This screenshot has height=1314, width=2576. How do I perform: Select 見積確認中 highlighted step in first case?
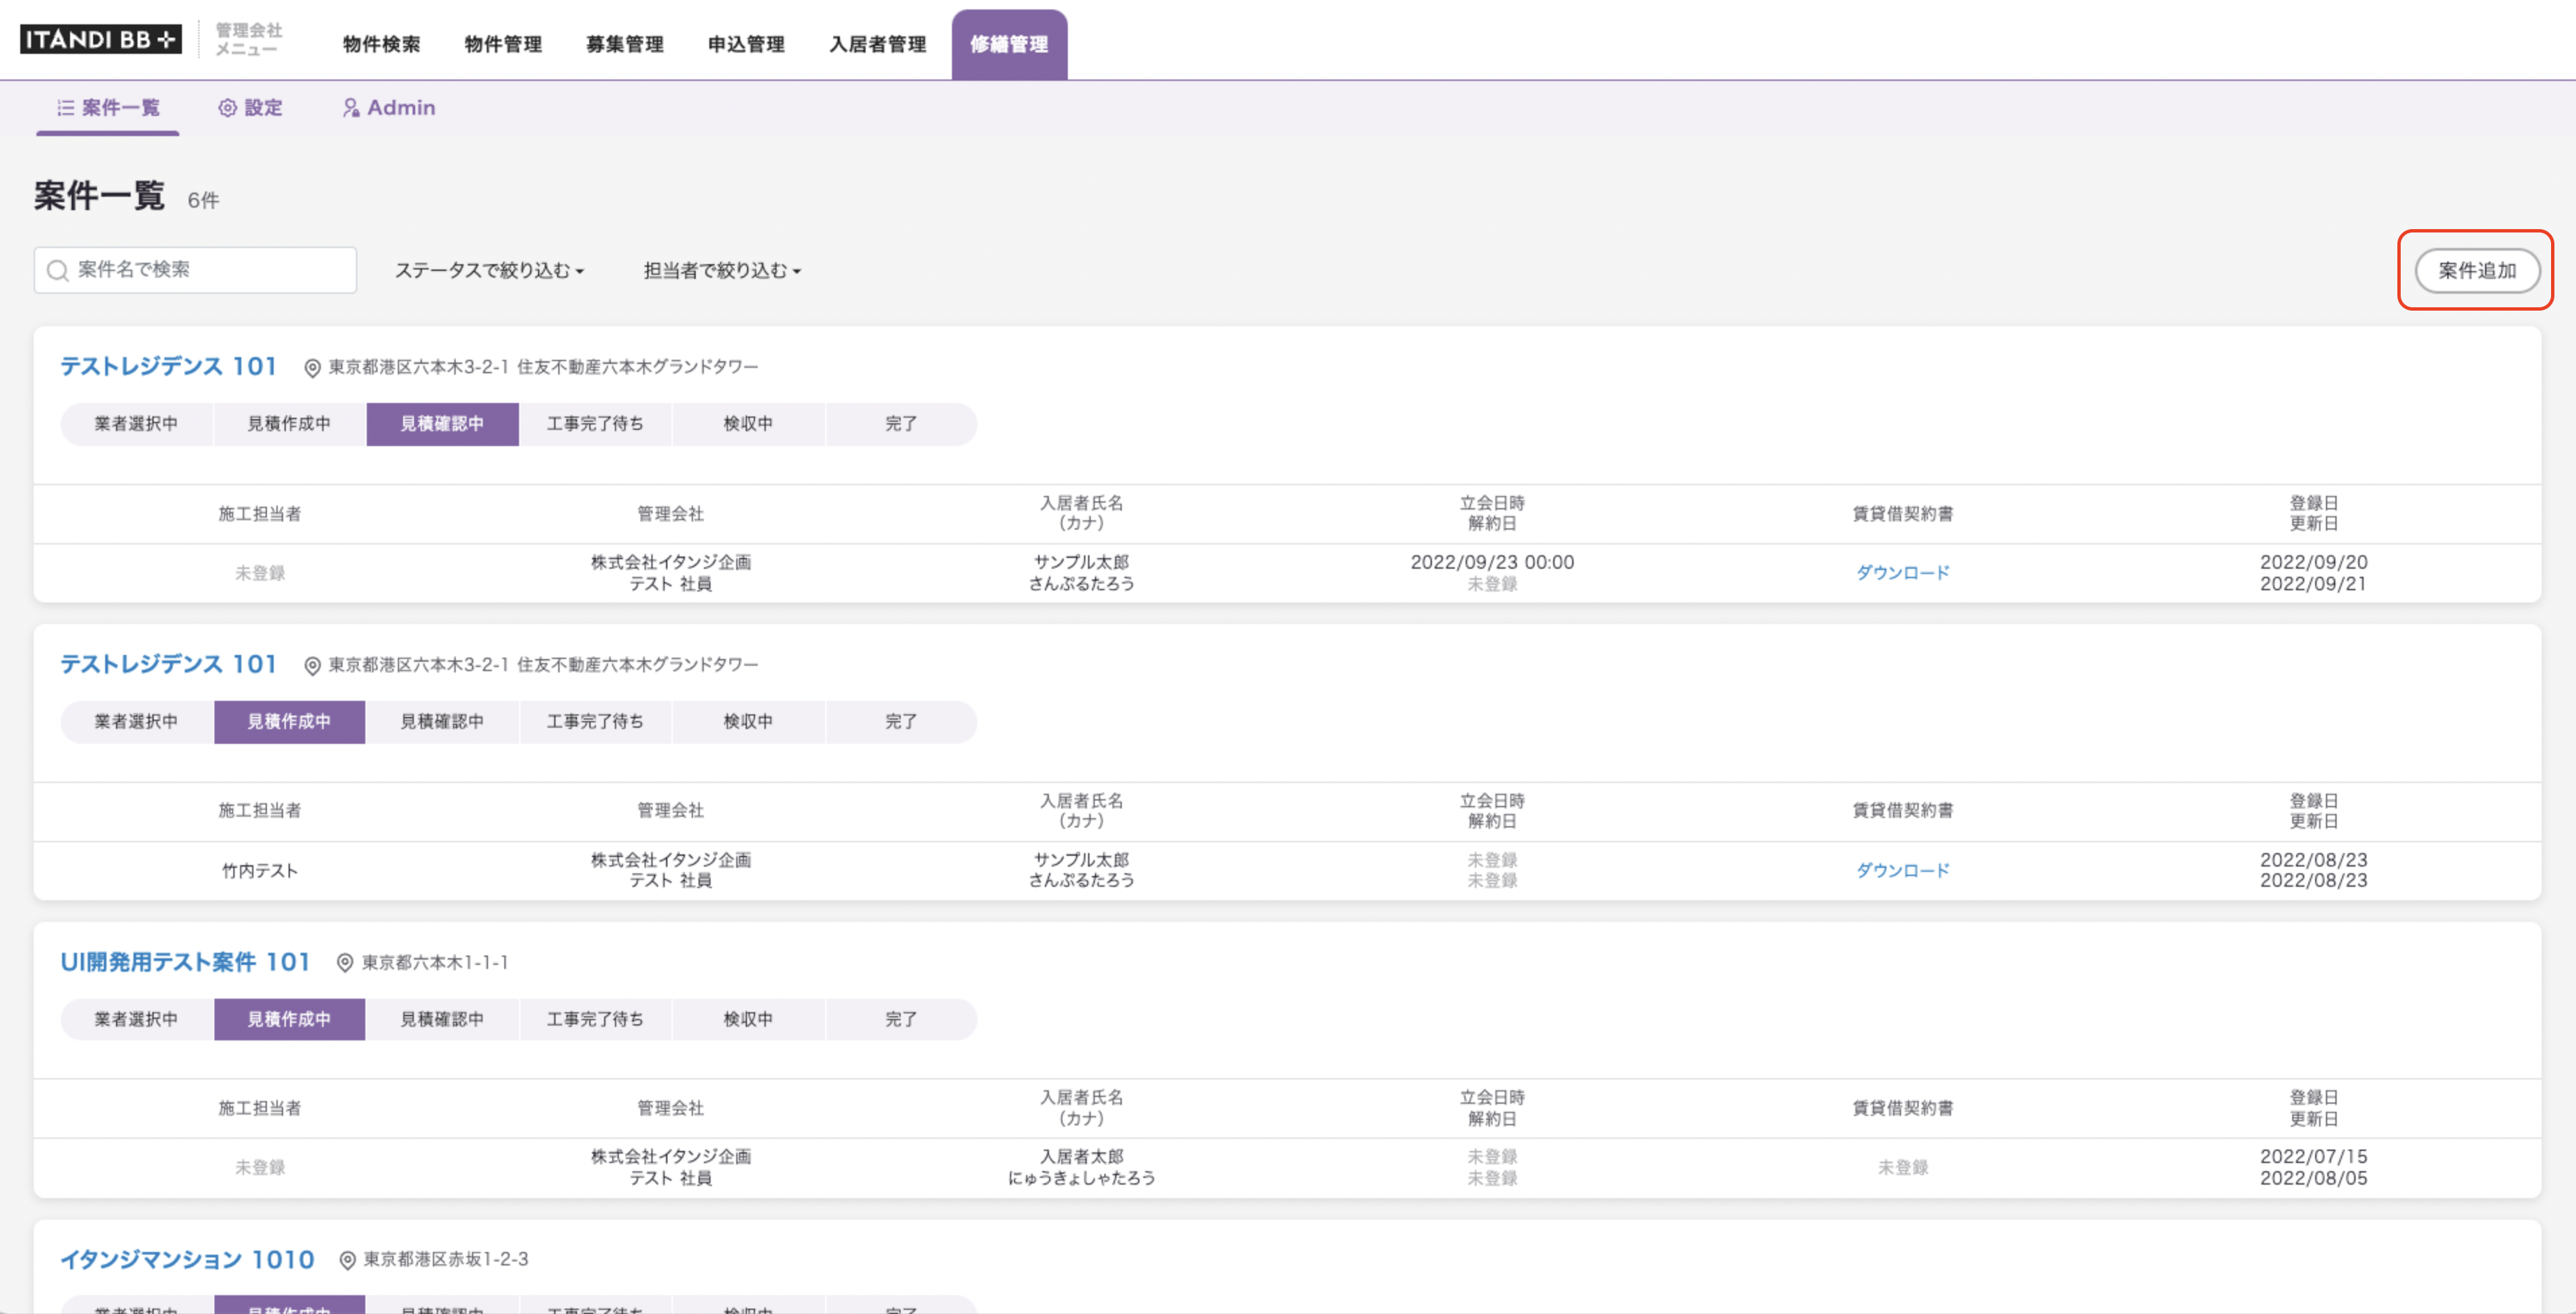[x=442, y=424]
